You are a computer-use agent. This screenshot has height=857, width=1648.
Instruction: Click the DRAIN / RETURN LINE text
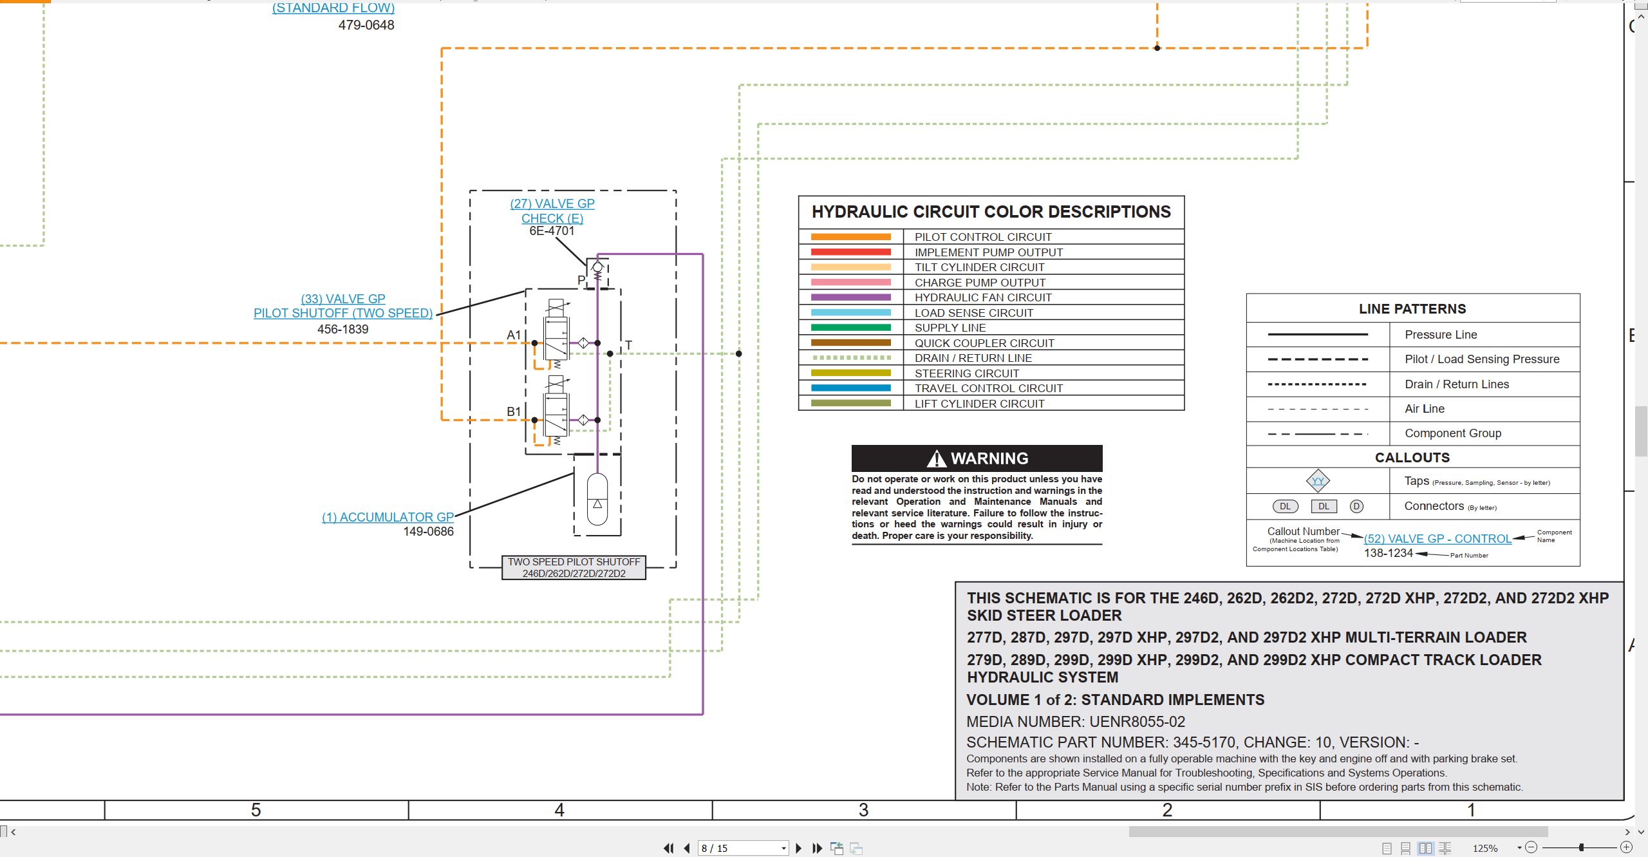pyautogui.click(x=973, y=358)
